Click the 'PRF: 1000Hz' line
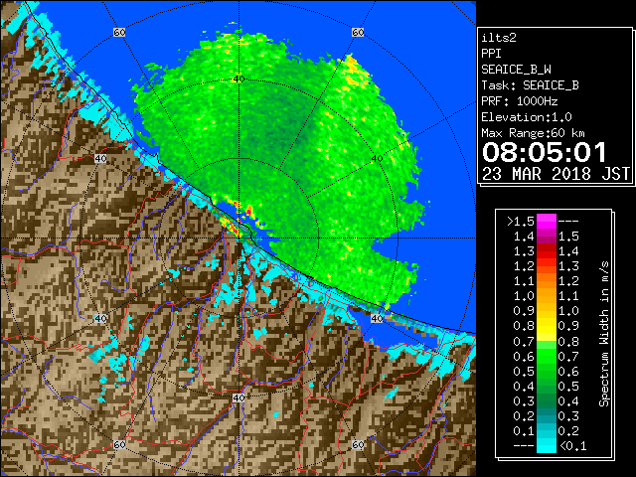636x477 pixels. [x=520, y=101]
